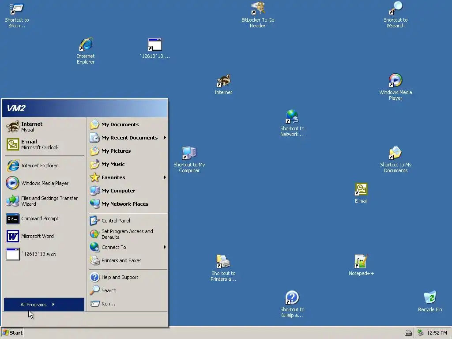Open My Computer from Start menu

coord(128,191)
